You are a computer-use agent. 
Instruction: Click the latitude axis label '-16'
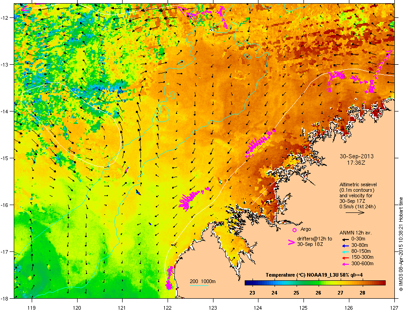click(x=5, y=205)
